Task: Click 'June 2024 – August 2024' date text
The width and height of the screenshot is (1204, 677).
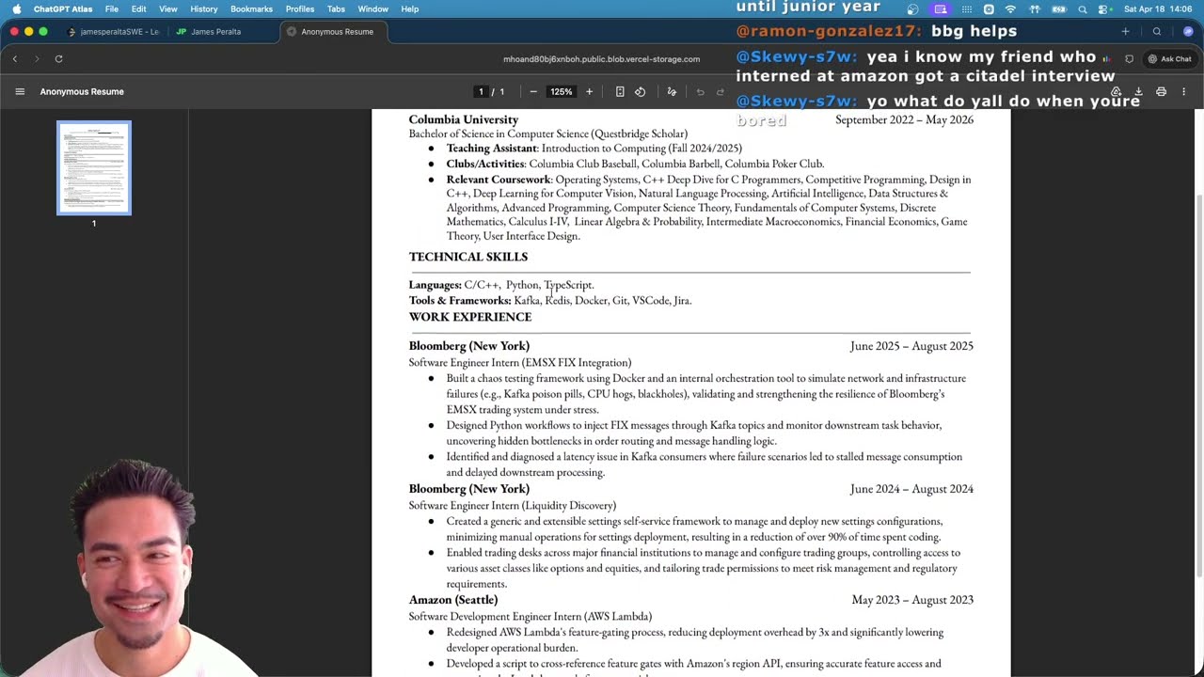Action: (911, 489)
